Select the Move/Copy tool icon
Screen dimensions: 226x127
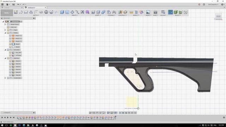[72, 12]
